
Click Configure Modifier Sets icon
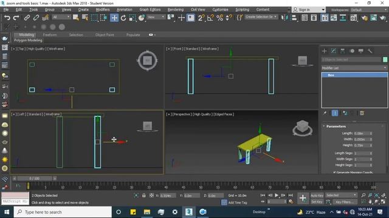[x=362, y=113]
